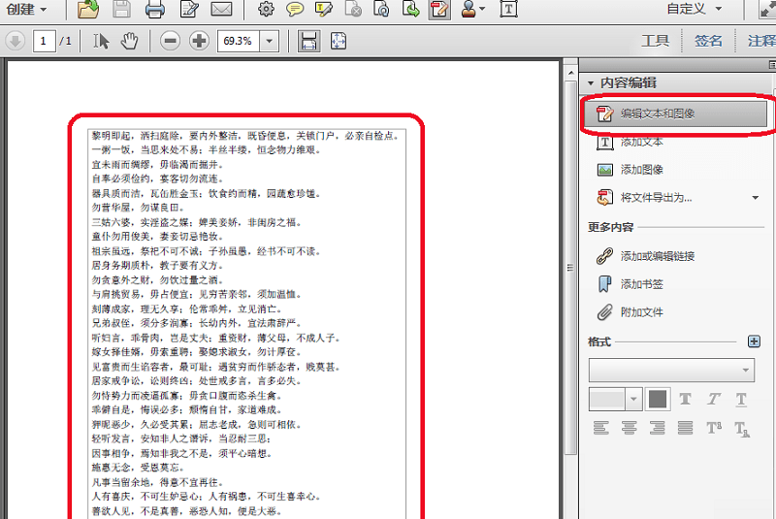
Task: Click the delete page icon
Action: point(353,9)
